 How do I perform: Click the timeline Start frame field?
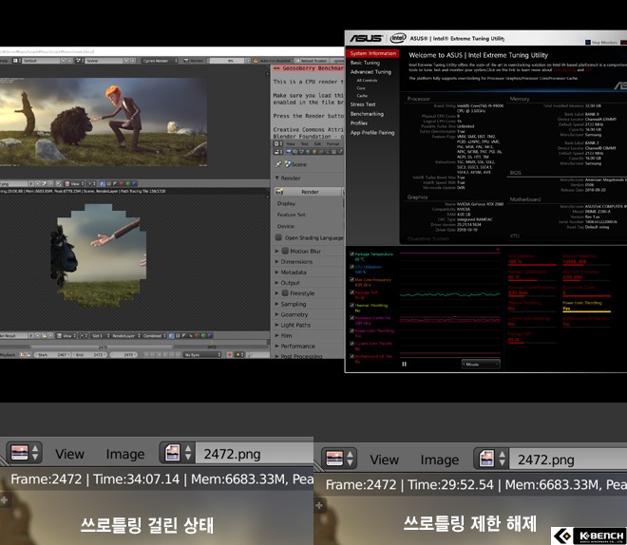click(x=52, y=355)
